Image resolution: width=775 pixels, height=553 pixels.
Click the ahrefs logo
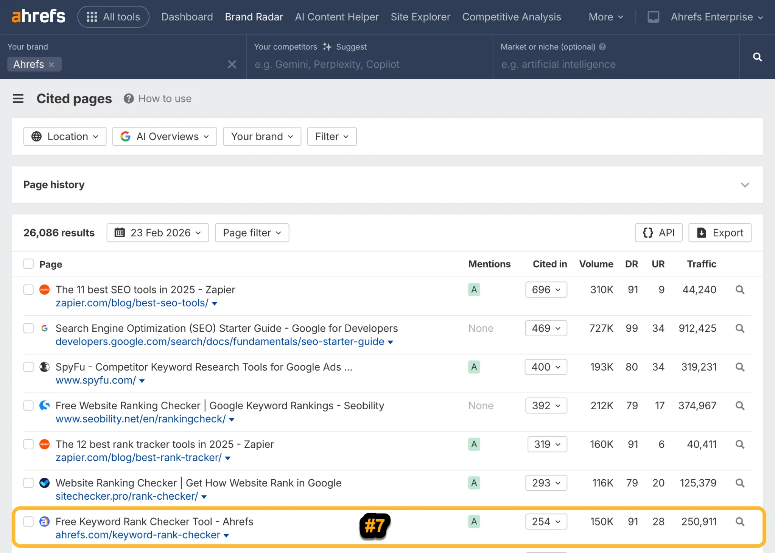pyautogui.click(x=38, y=16)
